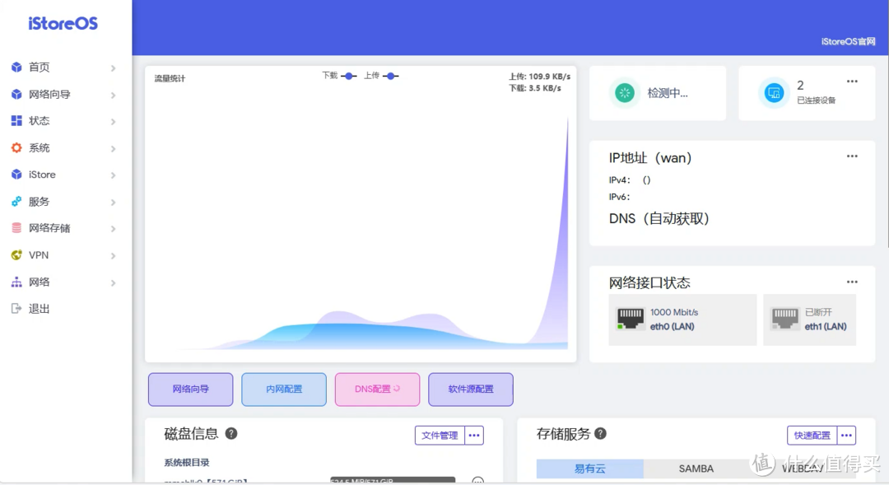Click the 软件源配置 button

pos(471,389)
